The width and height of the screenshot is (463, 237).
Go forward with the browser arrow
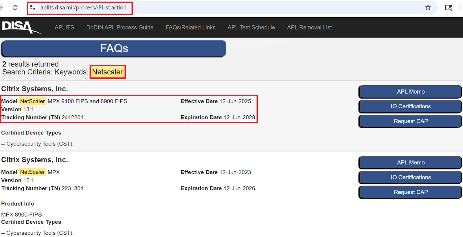coord(1,8)
